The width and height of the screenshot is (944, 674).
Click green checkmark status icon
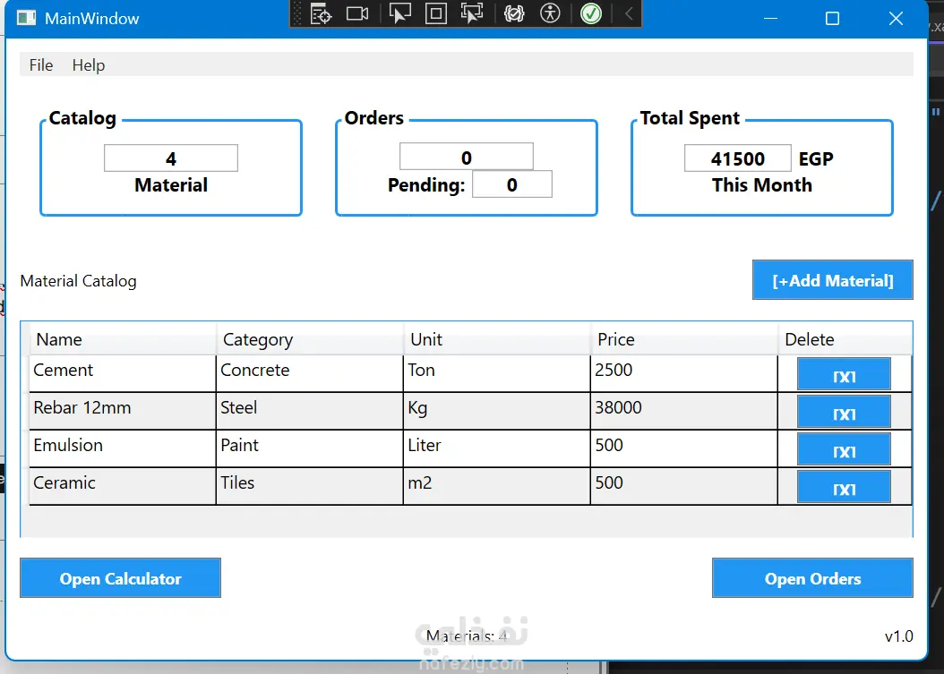591,13
